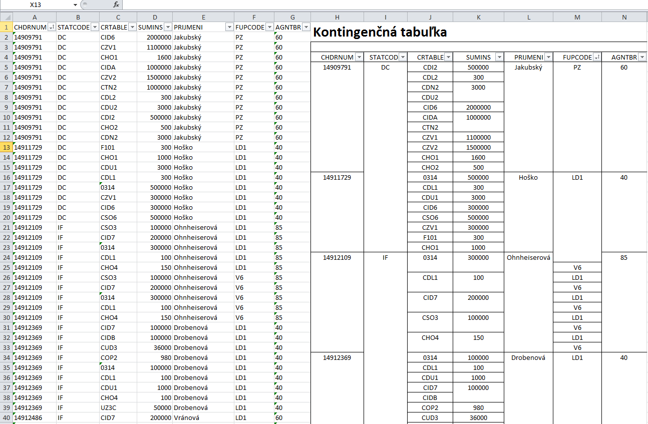Open the pivot table CHDRNUM filter dropdown
This screenshot has width=648, height=424.
coord(359,57)
